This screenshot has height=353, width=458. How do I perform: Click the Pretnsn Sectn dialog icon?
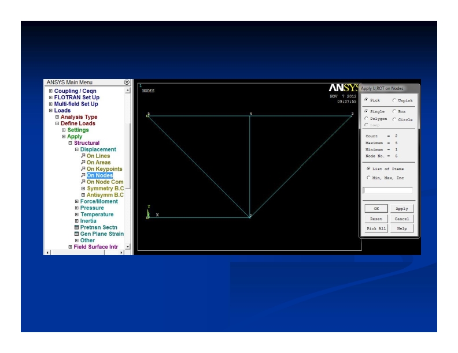(76, 227)
